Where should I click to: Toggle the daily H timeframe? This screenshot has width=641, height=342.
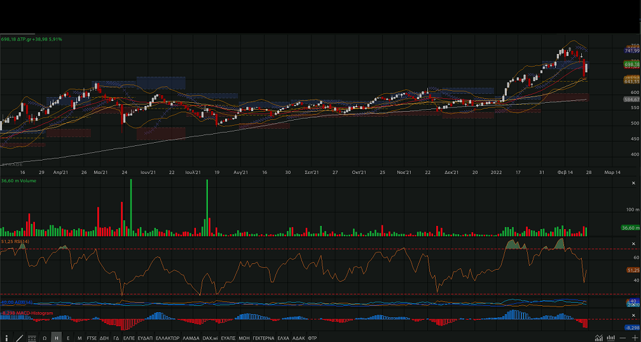[x=57, y=338]
